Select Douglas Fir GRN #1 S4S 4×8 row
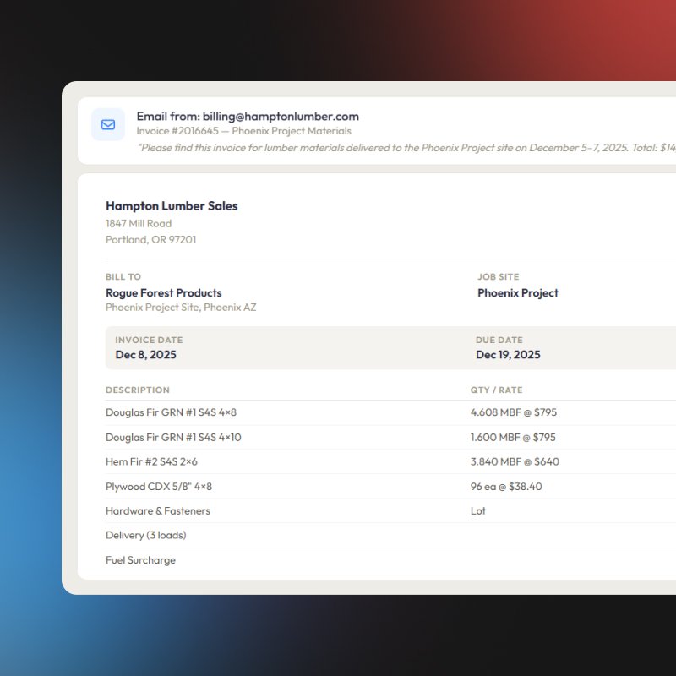676x676 pixels. [x=390, y=412]
